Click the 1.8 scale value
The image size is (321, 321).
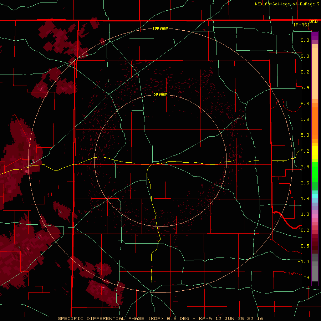(305, 199)
